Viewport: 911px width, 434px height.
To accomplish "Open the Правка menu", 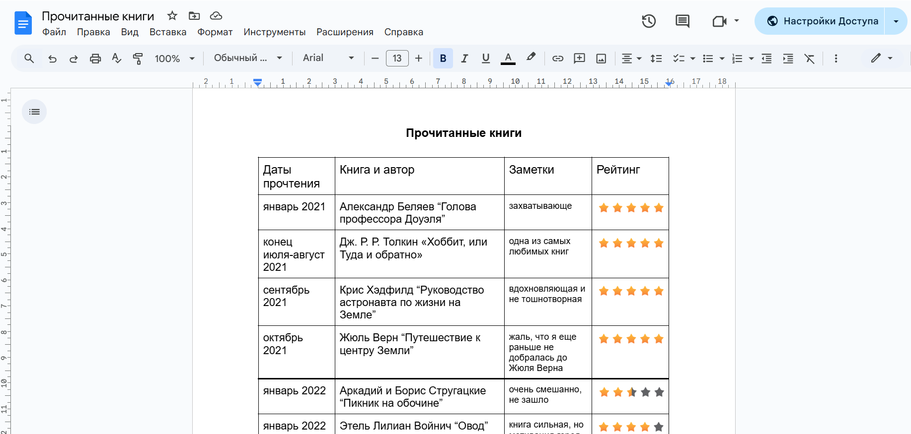I will pyautogui.click(x=93, y=32).
